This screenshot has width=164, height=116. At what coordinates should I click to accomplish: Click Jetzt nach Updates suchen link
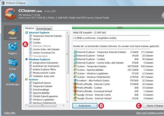tap(150, 113)
